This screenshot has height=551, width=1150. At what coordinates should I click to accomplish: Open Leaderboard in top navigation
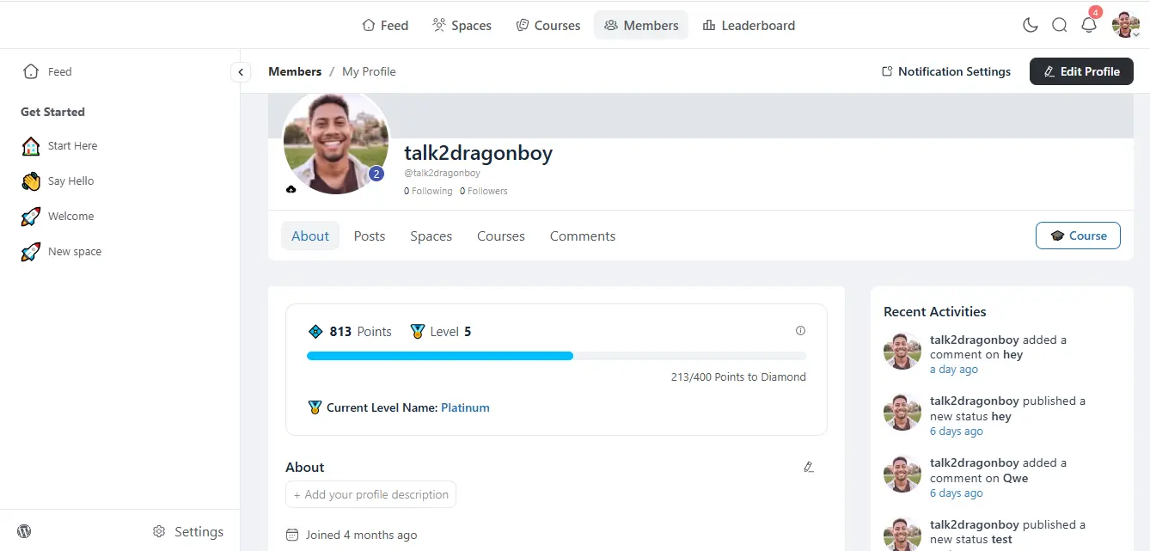click(749, 25)
